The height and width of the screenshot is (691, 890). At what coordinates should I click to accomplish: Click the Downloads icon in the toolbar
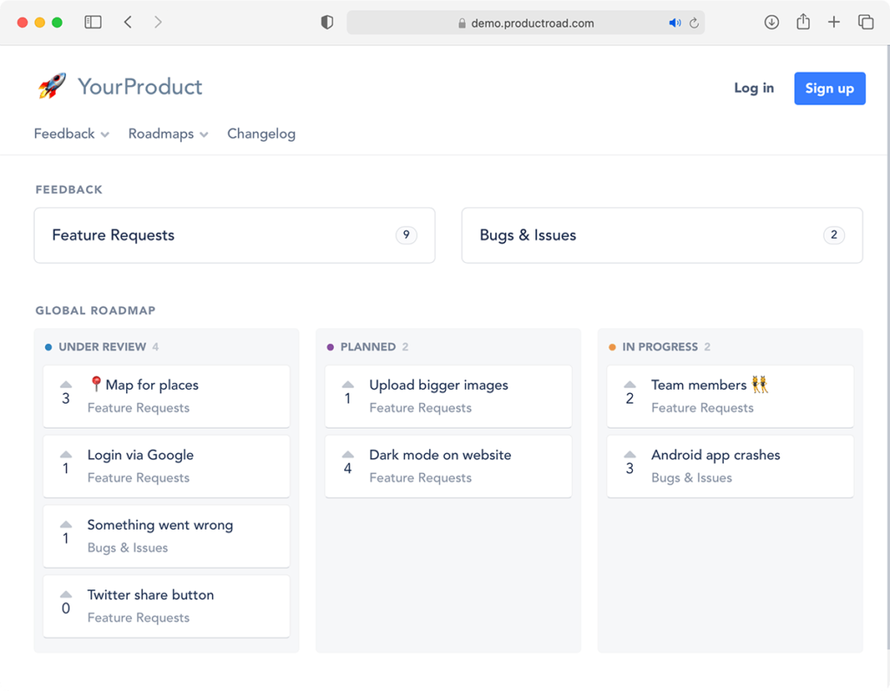pos(771,22)
